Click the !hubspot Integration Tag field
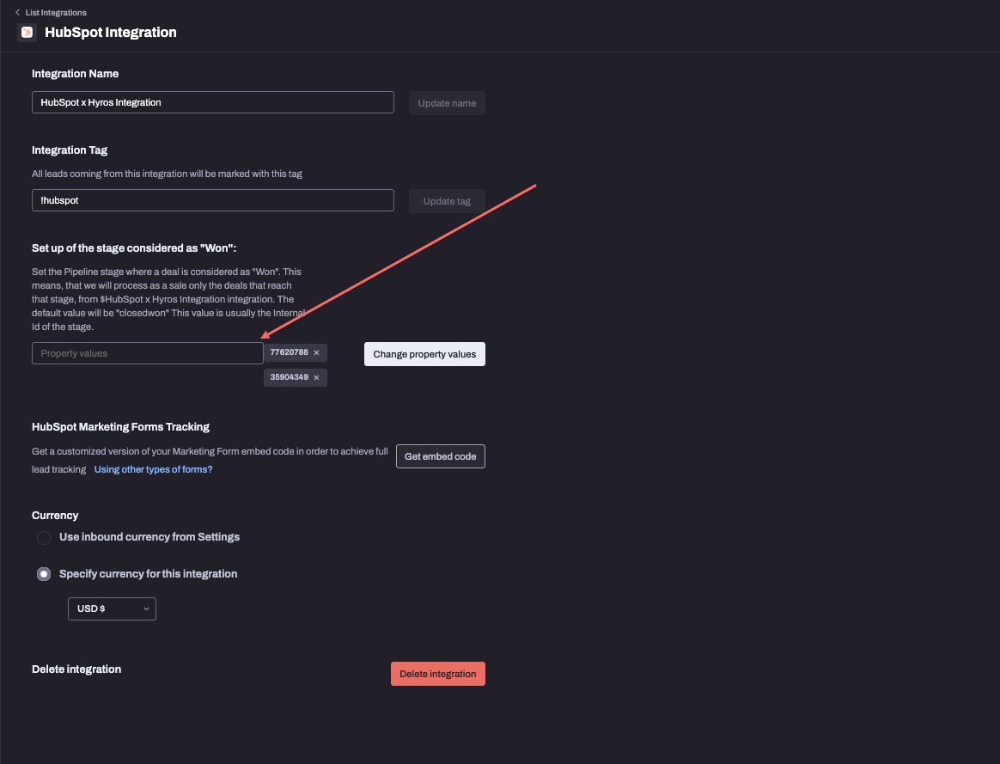Screen dimensions: 1000x764 (x=212, y=199)
